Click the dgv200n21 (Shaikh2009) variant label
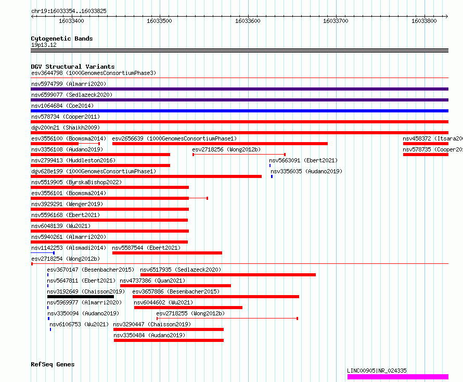The image size is (463, 382). point(66,128)
